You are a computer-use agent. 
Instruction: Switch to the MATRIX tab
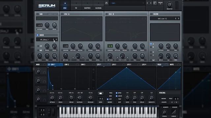pos(87,6)
